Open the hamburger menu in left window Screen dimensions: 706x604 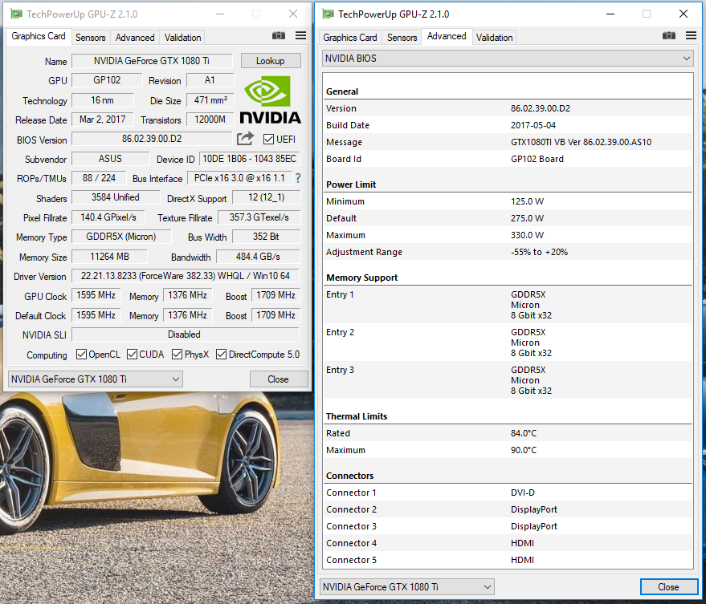click(300, 36)
